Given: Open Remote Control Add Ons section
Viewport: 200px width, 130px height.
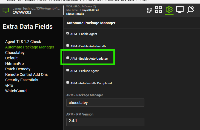Looking at the screenshot, I should [26, 74].
